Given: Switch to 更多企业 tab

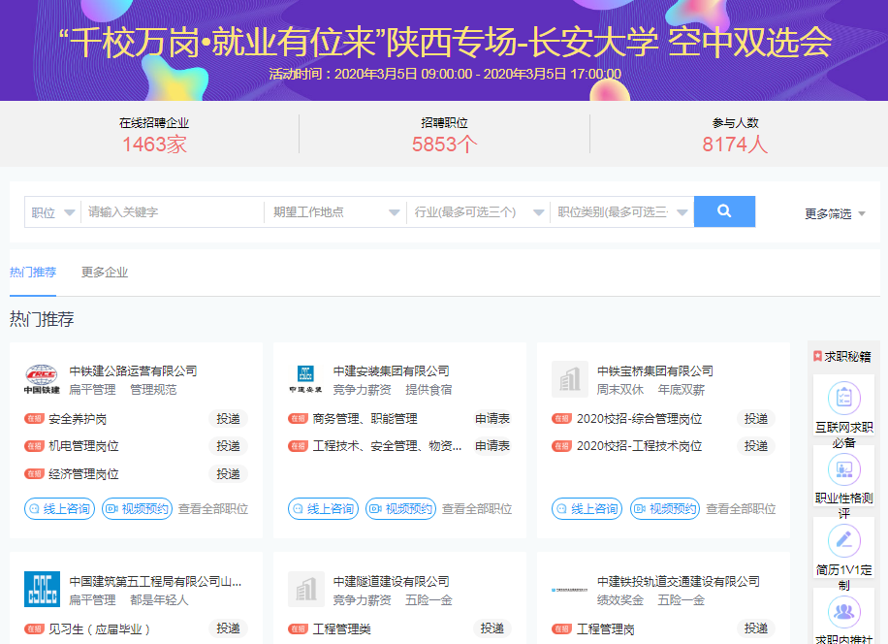Looking at the screenshot, I should [x=105, y=273].
